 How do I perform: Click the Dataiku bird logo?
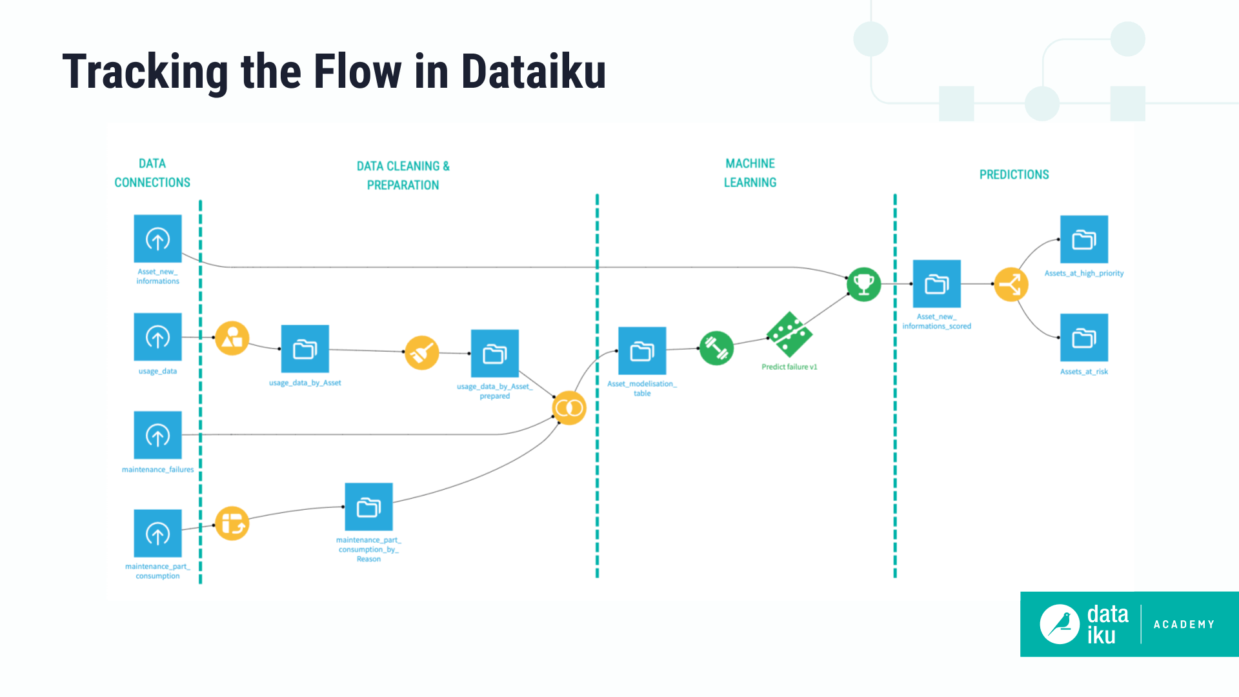[x=1060, y=624]
